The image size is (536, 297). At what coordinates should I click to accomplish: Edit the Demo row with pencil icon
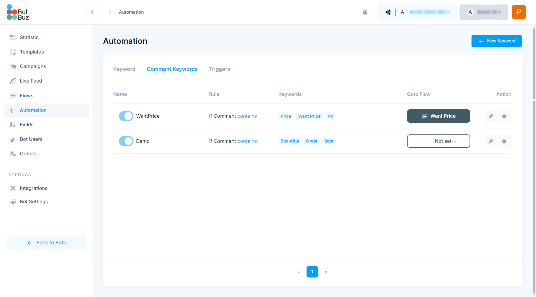click(491, 141)
